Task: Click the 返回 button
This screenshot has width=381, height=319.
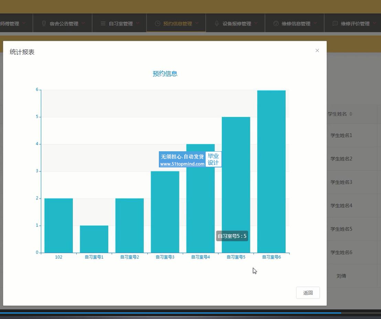Action: (308, 293)
